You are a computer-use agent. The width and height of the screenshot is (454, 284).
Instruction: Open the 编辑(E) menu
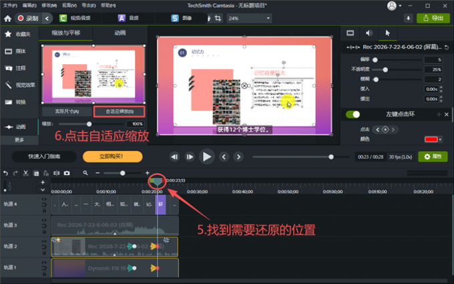[29, 5]
